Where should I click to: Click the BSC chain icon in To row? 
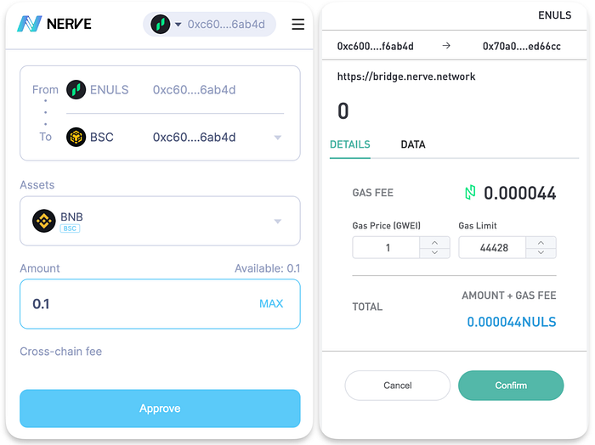pos(76,137)
